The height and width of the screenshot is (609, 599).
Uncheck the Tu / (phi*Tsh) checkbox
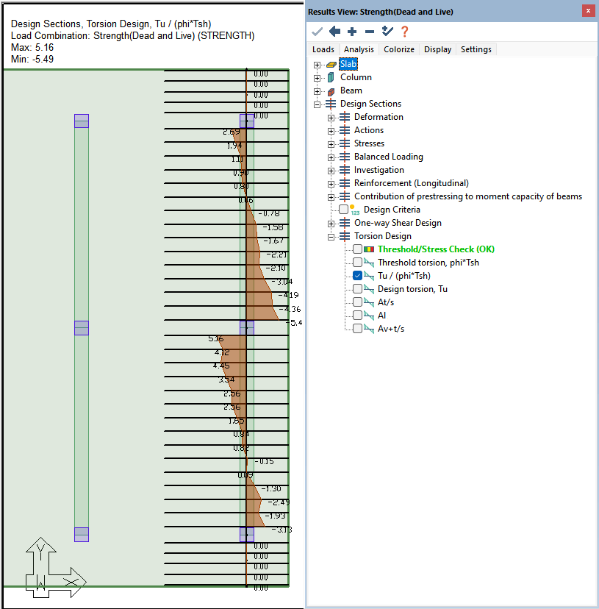(x=358, y=276)
